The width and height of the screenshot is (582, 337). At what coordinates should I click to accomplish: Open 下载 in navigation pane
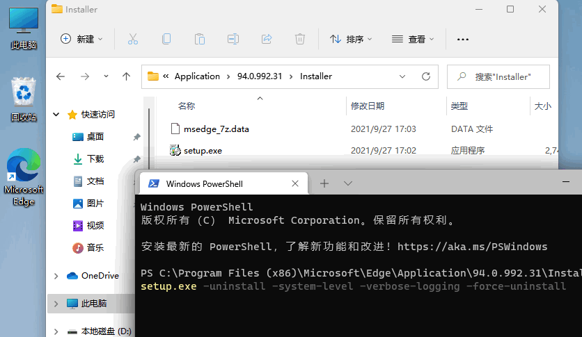(x=95, y=159)
